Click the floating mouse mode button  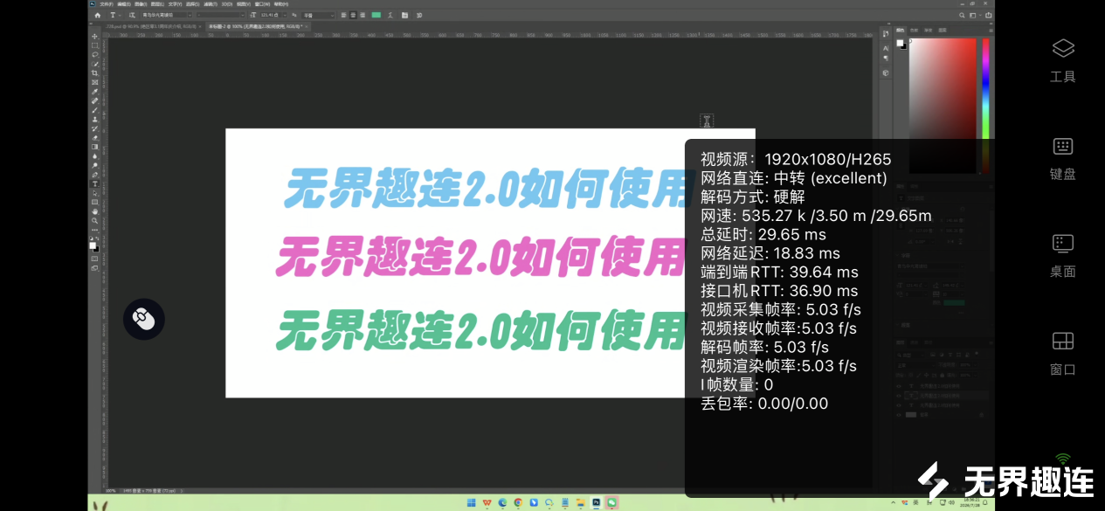coord(144,319)
